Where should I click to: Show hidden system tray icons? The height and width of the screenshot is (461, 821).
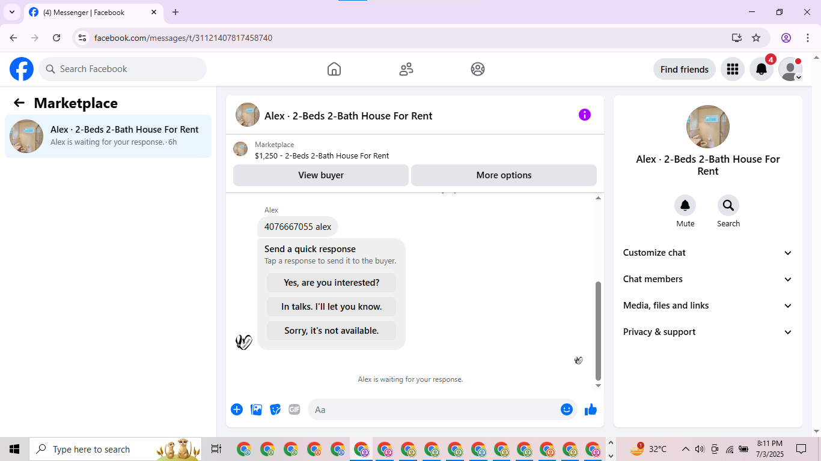point(685,449)
